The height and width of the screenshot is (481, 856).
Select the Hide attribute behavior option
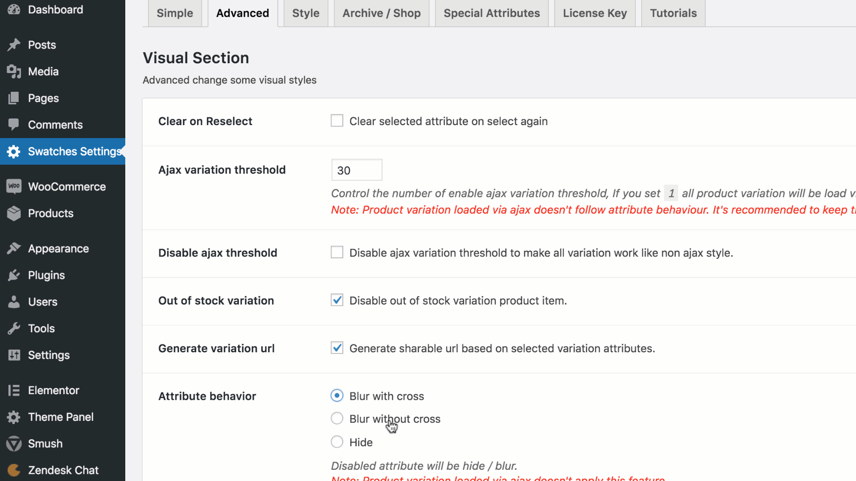pos(337,442)
